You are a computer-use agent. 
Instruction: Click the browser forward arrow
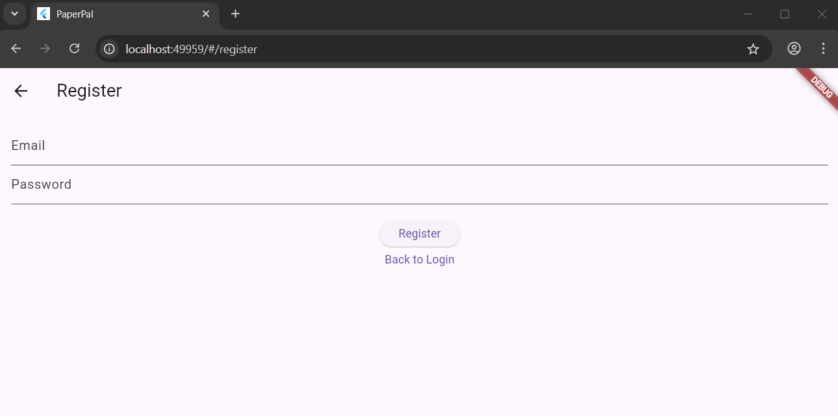pos(45,49)
